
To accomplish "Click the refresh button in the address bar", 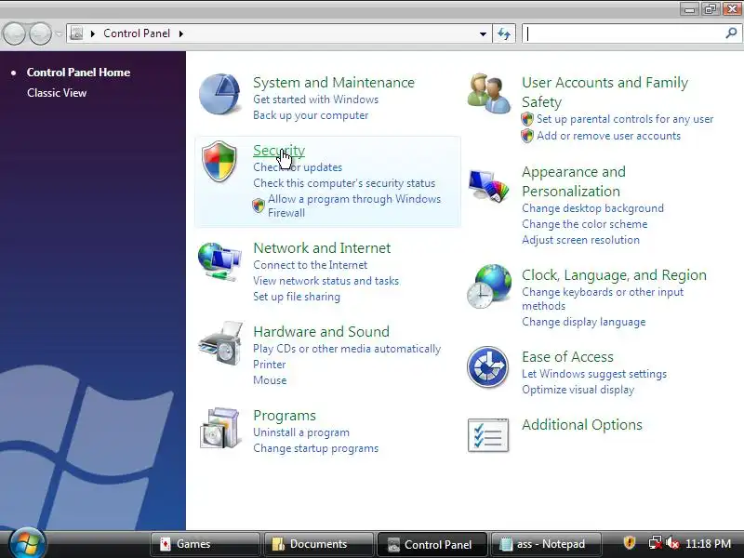I will [x=504, y=33].
